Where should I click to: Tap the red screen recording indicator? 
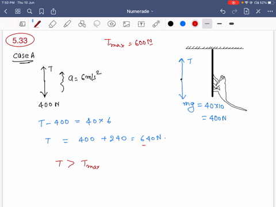[233, 3]
